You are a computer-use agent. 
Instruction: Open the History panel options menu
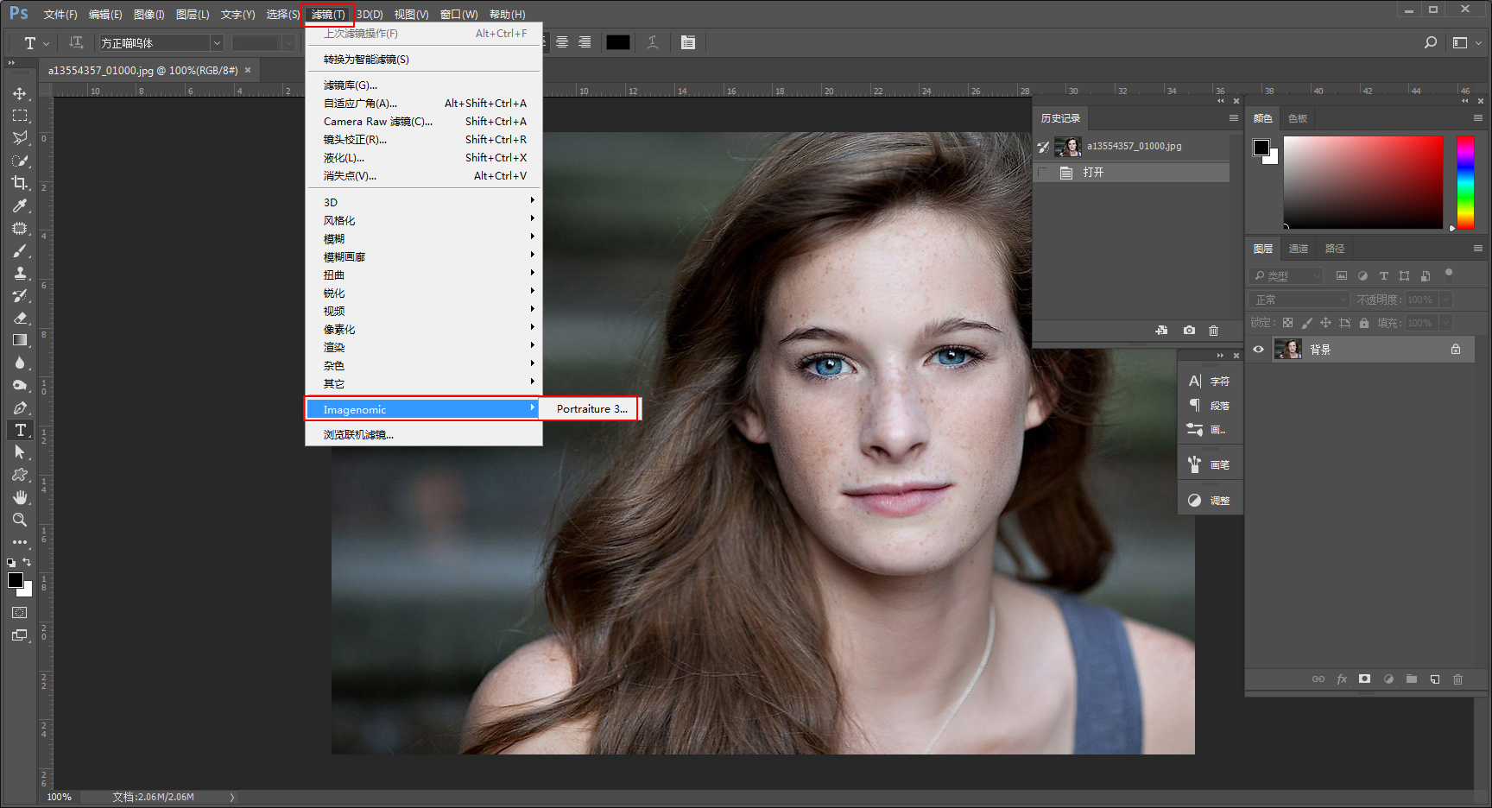pyautogui.click(x=1234, y=118)
